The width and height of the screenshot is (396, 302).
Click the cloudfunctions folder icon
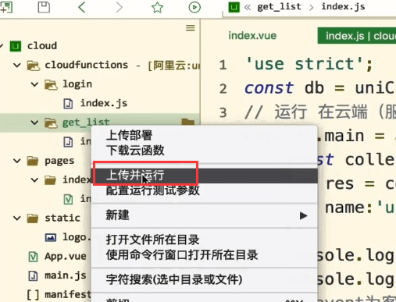[34, 66]
